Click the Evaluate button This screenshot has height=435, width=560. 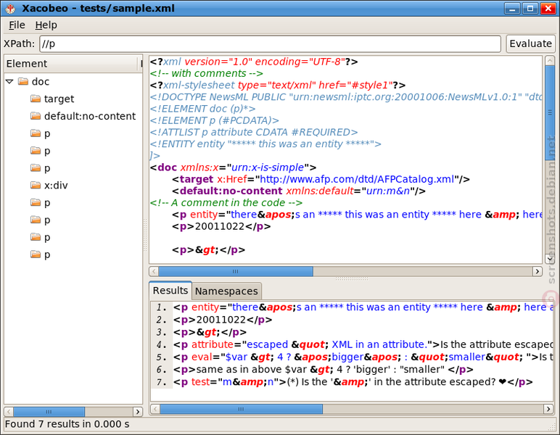coord(530,44)
